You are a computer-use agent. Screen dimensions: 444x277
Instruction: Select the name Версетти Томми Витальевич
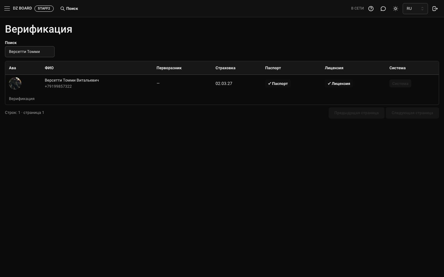tap(72, 80)
